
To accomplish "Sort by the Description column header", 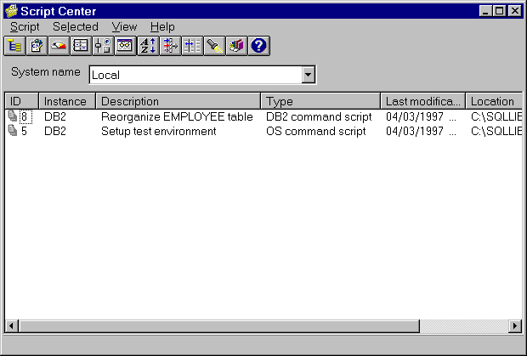I will coord(178,101).
